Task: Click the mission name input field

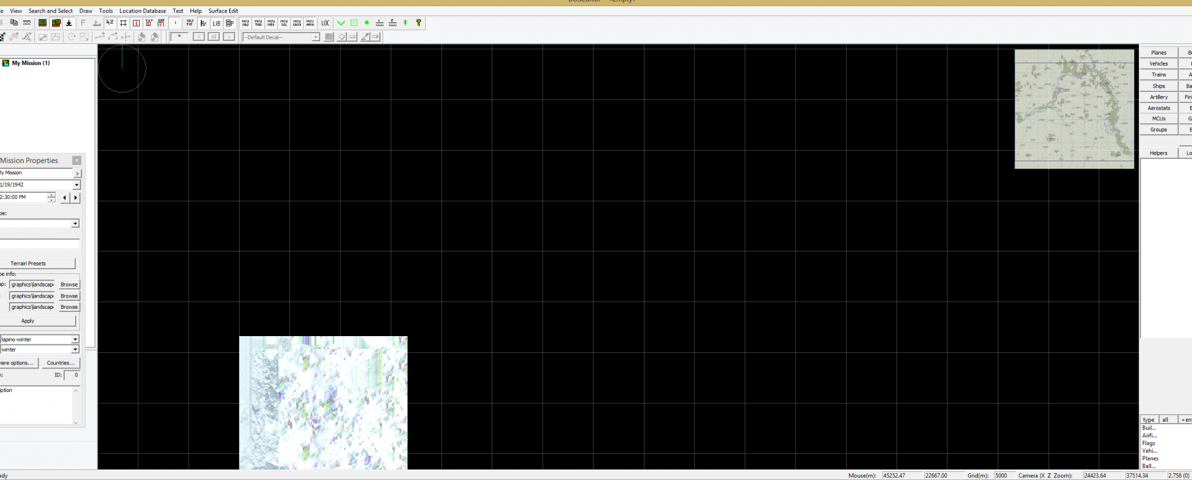Action: click(x=36, y=173)
